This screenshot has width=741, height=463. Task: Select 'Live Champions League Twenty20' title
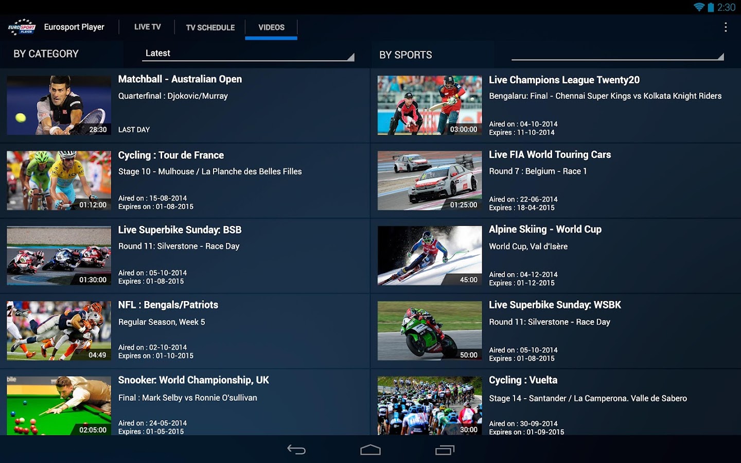[564, 80]
